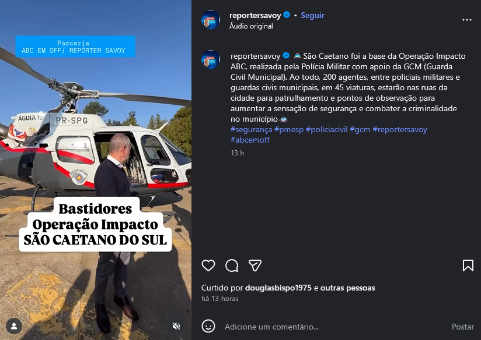Image resolution: width=481 pixels, height=340 pixels.
Task: Open the #abcemoff hashtag
Action: pyautogui.click(x=250, y=140)
